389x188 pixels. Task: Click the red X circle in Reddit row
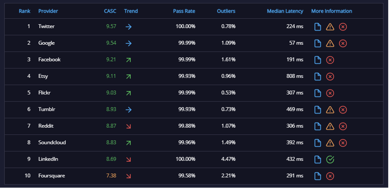pos(343,126)
